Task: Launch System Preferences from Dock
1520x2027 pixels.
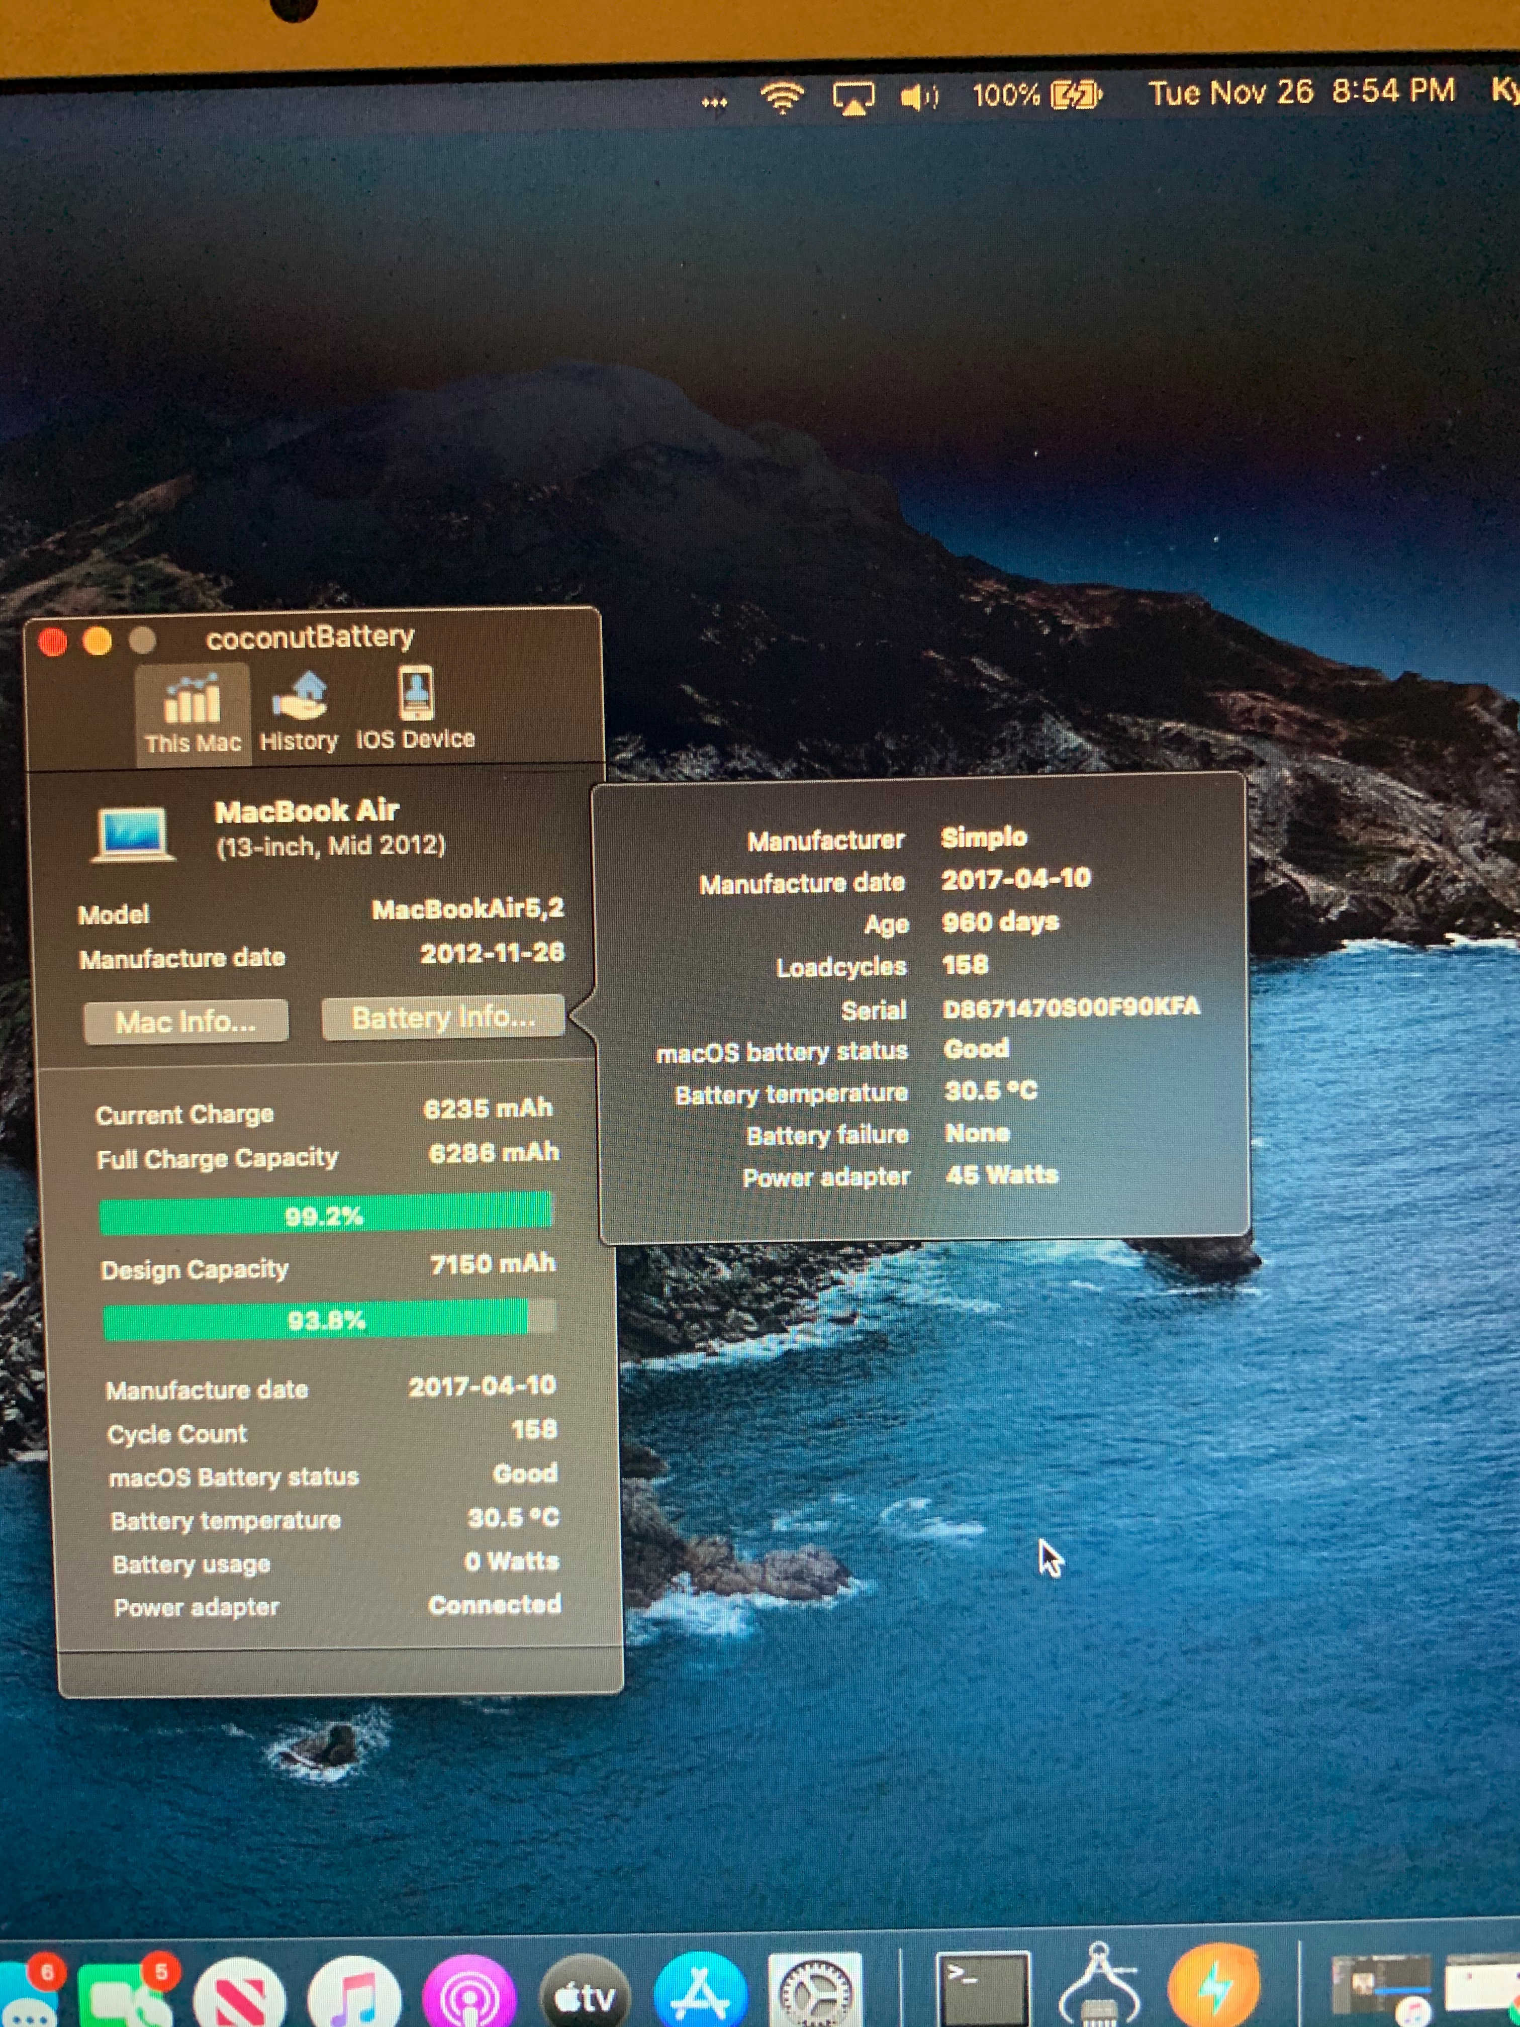Action: pyautogui.click(x=814, y=1992)
